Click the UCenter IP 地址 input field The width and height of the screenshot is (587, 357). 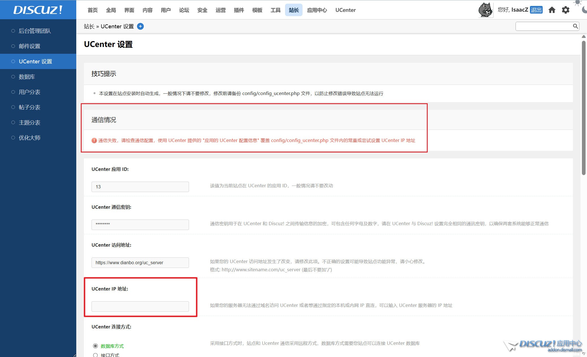140,306
